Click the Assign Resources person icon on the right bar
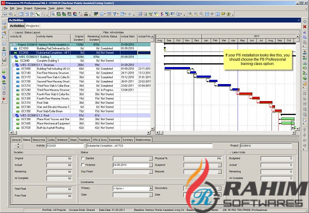The image size is (309, 213). click(305, 52)
